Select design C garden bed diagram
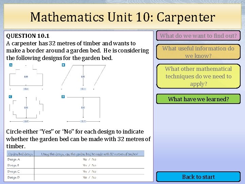This screenshot has height=184, width=245. click(x=26, y=109)
